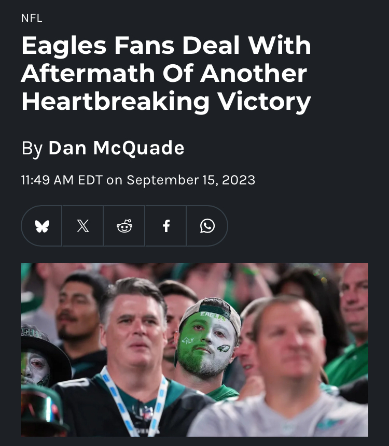Send the article via WhatsApp
This screenshot has height=446, width=389.
click(x=207, y=226)
